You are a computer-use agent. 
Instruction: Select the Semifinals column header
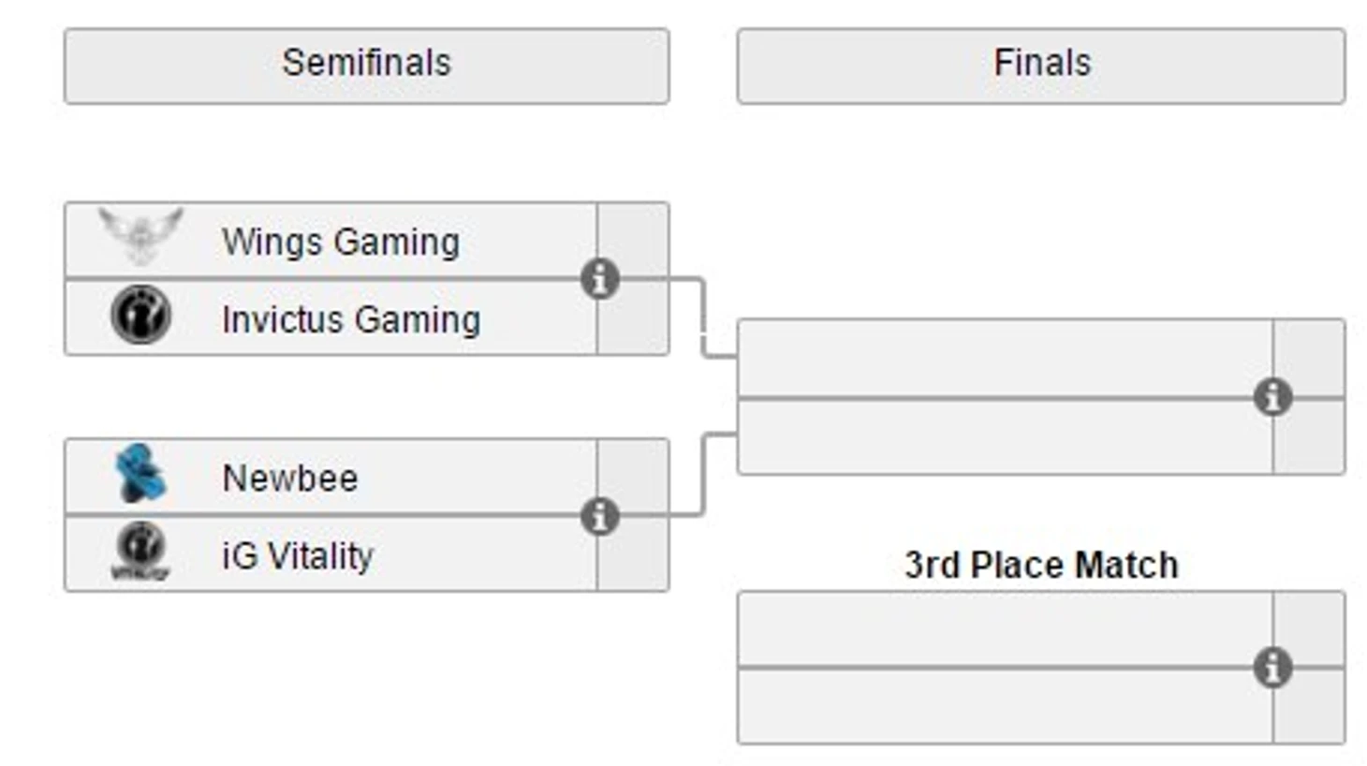pos(366,65)
